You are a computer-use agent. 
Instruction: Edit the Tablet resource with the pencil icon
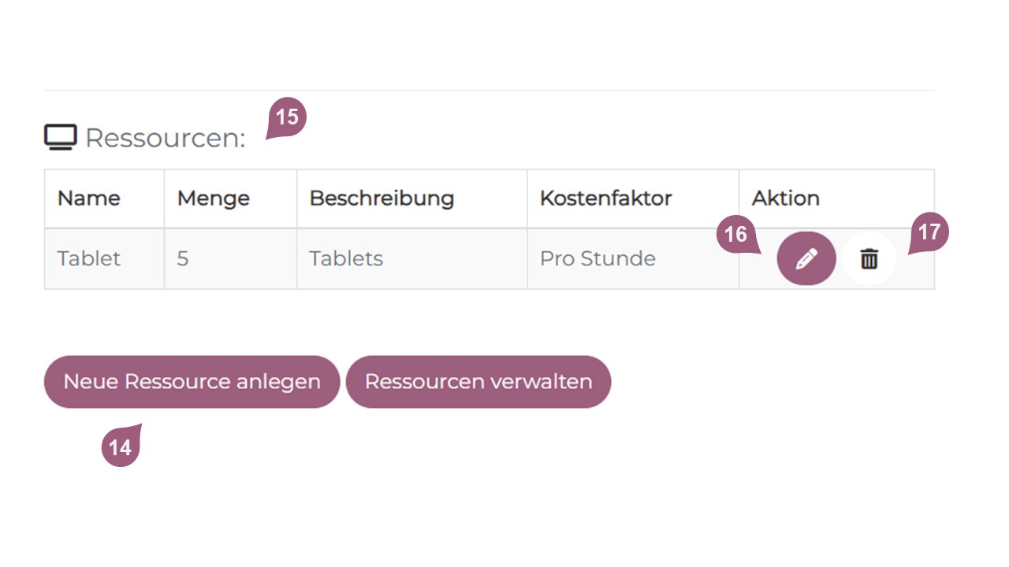click(806, 258)
